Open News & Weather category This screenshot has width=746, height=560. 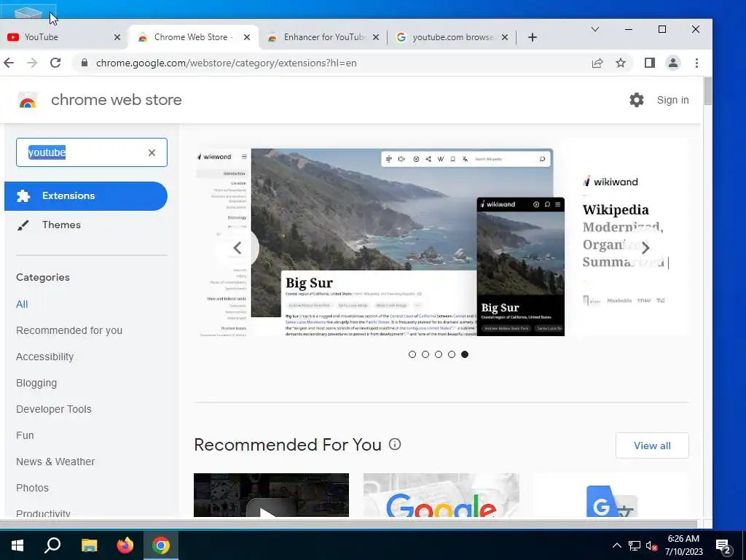pyautogui.click(x=55, y=462)
